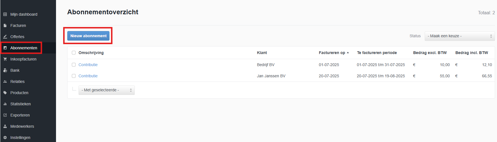Toggle the select-all checkbox beside Omschrijving
Viewport: 497px width, 142px height.
click(74, 53)
